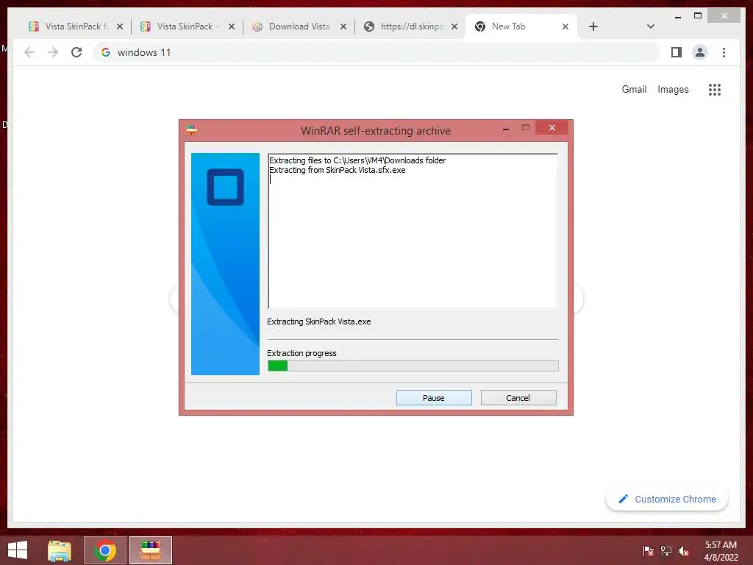The image size is (753, 565).
Task: Click the first Vista SkinPack tab favicon
Action: pyautogui.click(x=34, y=26)
